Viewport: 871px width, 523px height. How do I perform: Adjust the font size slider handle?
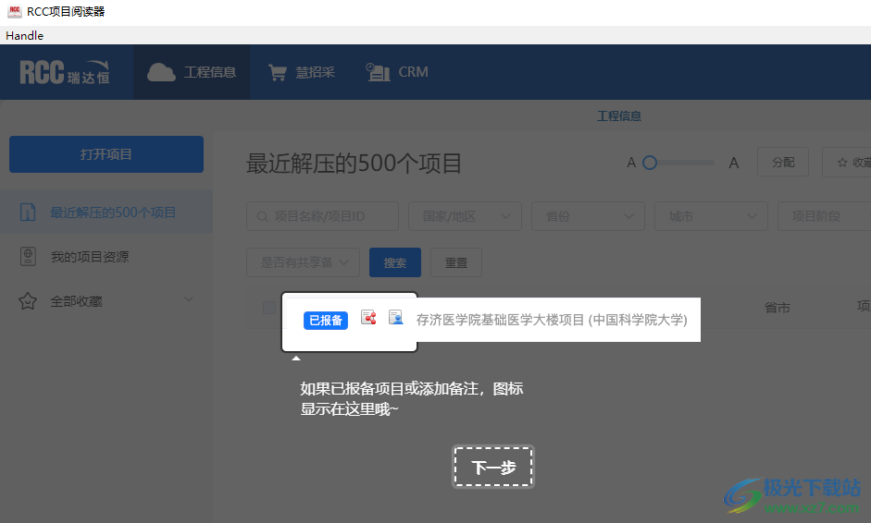click(650, 163)
